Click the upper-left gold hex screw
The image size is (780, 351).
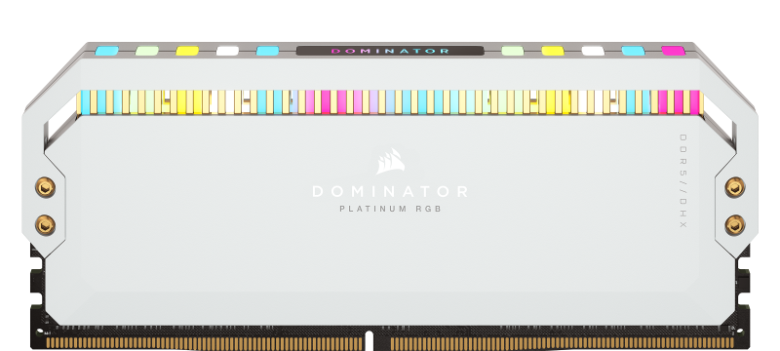tap(45, 187)
